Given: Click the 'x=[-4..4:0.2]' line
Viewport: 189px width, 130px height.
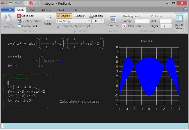Looking at the screenshot, I should [x=23, y=87].
